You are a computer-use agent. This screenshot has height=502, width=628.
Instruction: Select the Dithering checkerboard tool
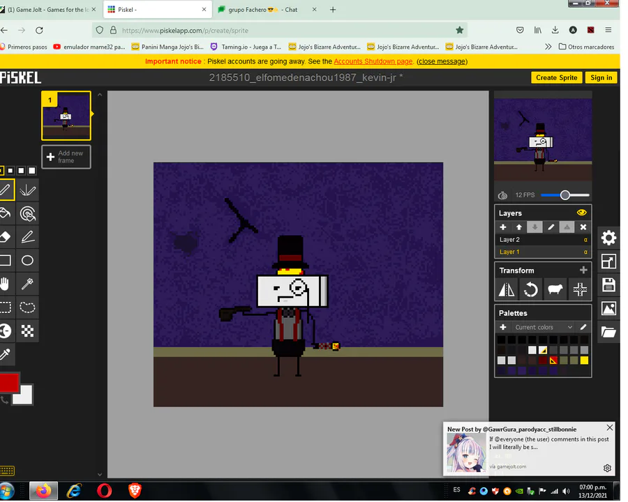(x=28, y=331)
